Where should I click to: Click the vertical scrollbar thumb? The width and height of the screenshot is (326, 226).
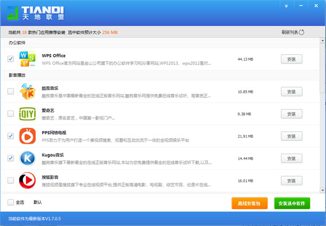pos(322,68)
